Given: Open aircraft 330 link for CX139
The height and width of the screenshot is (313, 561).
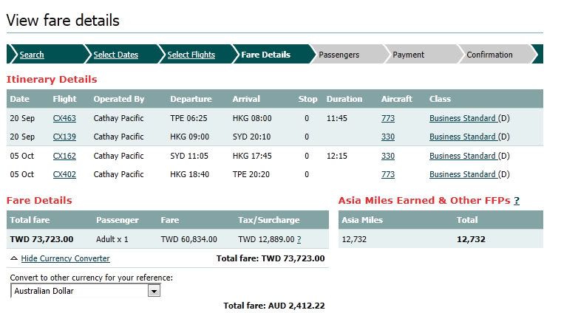Looking at the screenshot, I should pos(388,137).
